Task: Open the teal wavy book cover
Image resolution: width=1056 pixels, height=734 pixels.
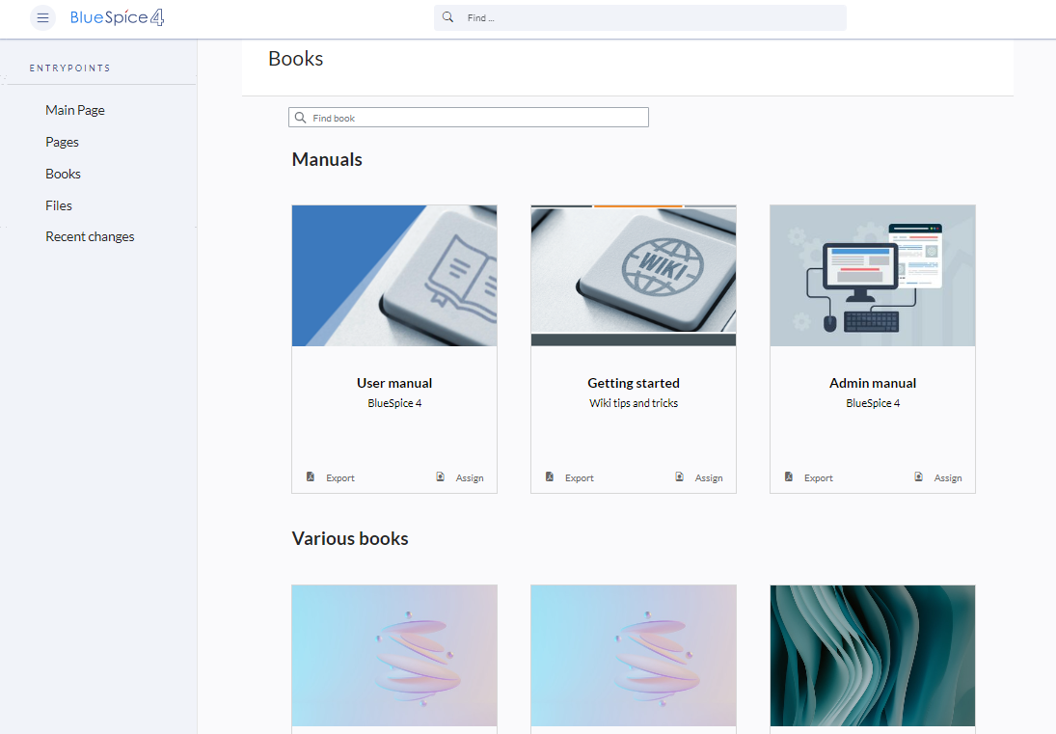Action: (x=873, y=656)
